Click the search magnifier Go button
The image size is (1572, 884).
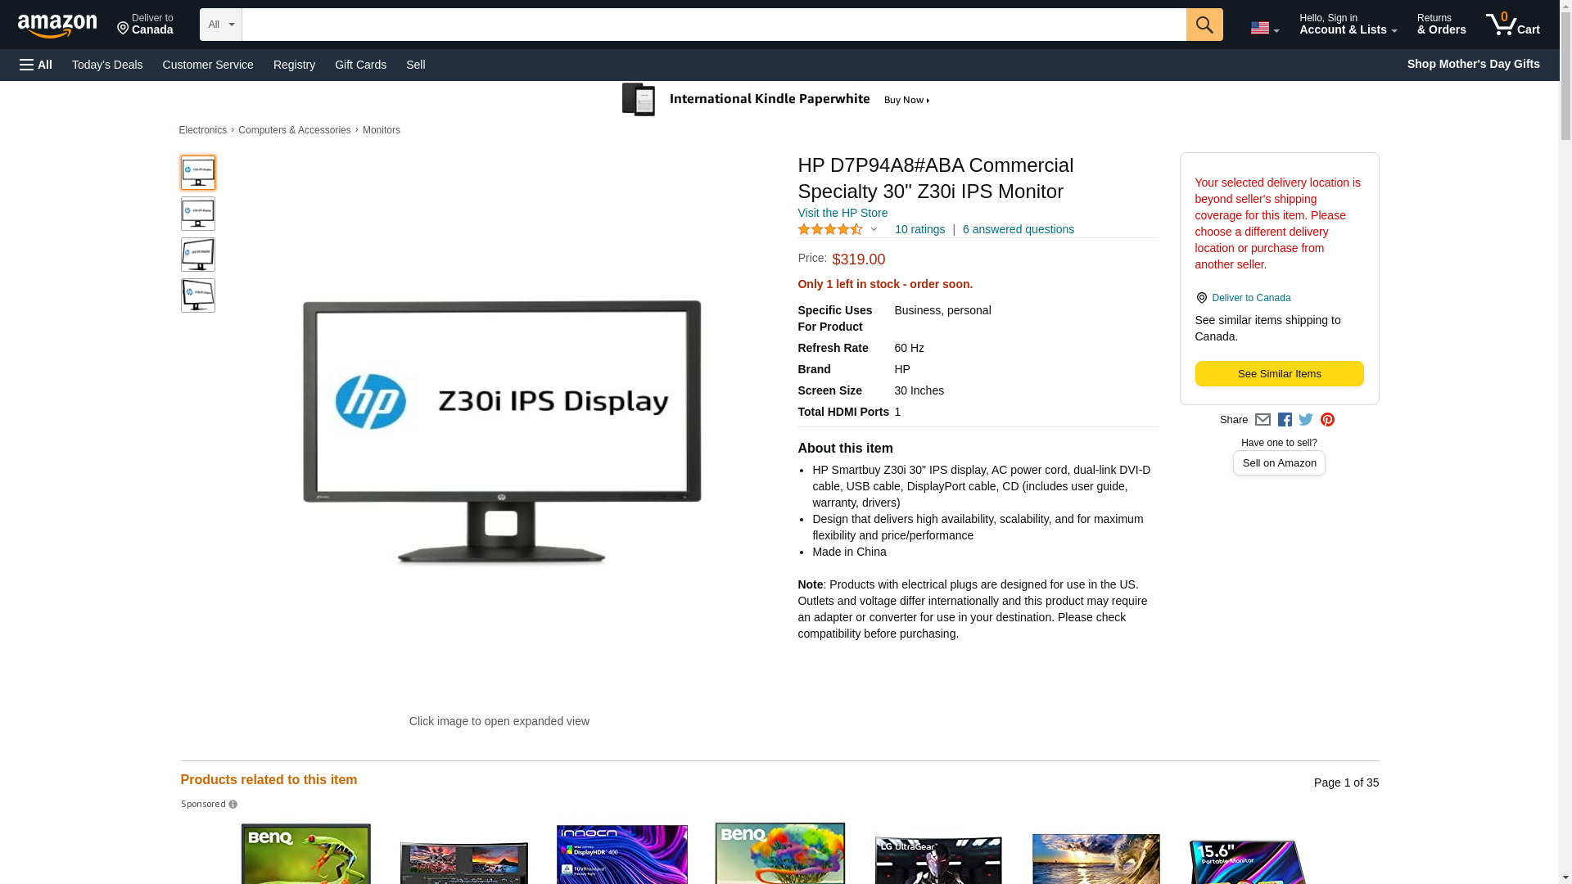point(1204,25)
